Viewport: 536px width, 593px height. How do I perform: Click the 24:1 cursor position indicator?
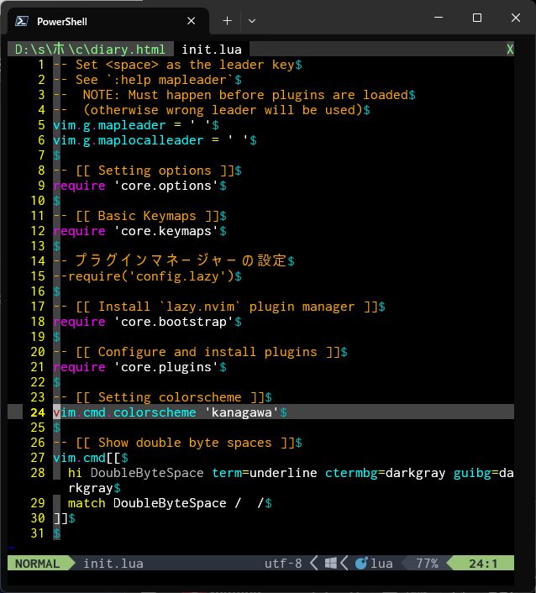pyautogui.click(x=483, y=564)
